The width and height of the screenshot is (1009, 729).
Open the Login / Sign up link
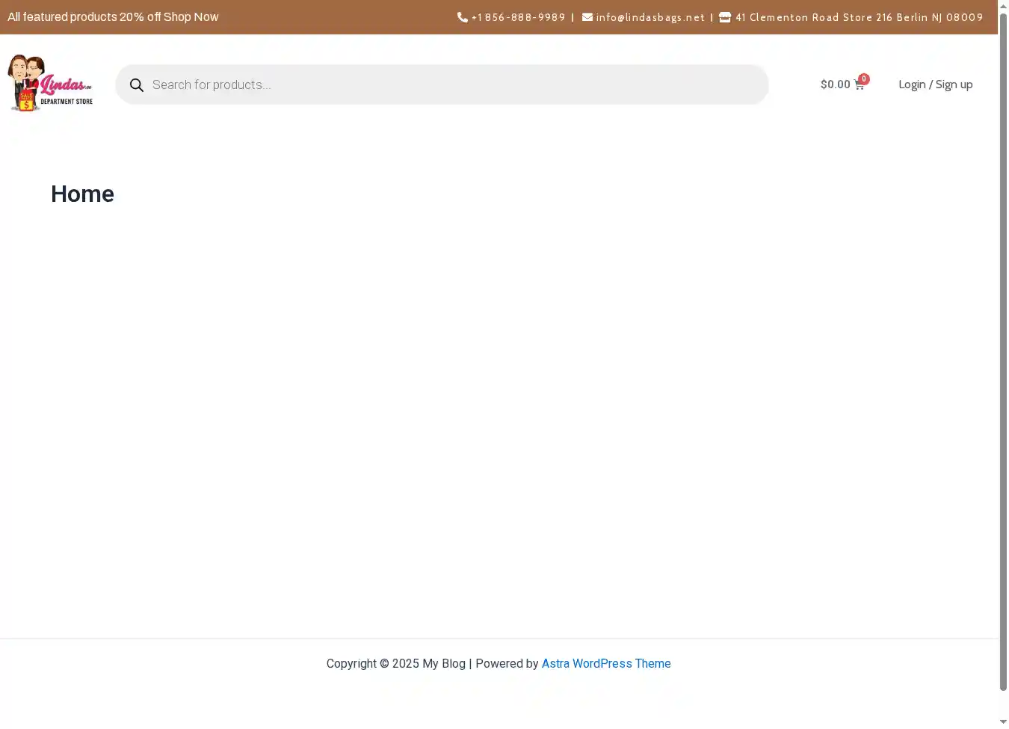[935, 84]
